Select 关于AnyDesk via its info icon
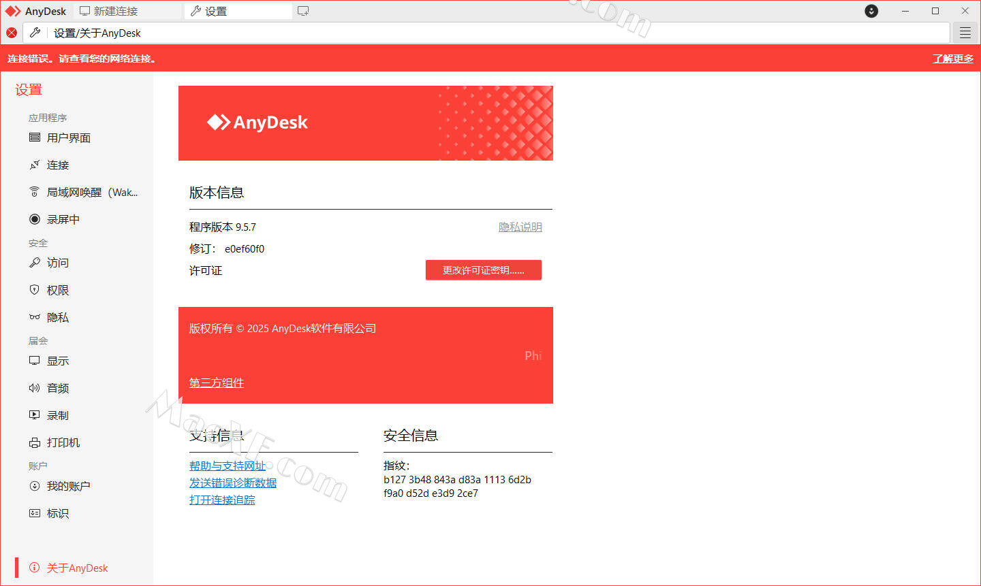This screenshot has width=981, height=586. tap(35, 568)
